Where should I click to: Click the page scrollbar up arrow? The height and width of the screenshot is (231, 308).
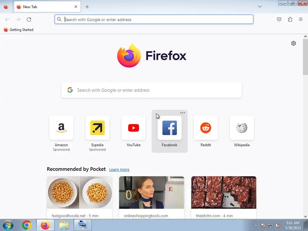pyautogui.click(x=305, y=36)
